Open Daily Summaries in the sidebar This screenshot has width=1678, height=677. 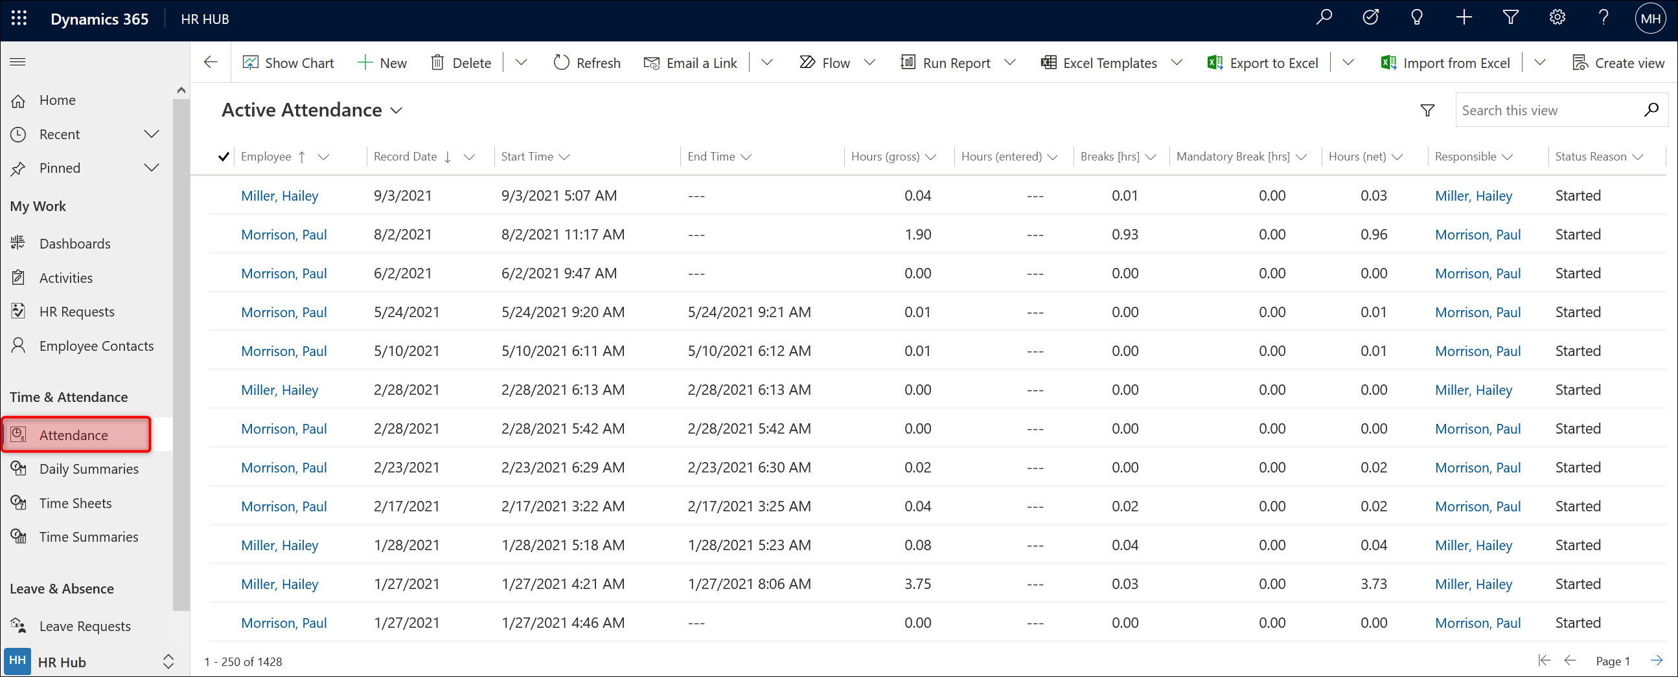[x=89, y=469]
